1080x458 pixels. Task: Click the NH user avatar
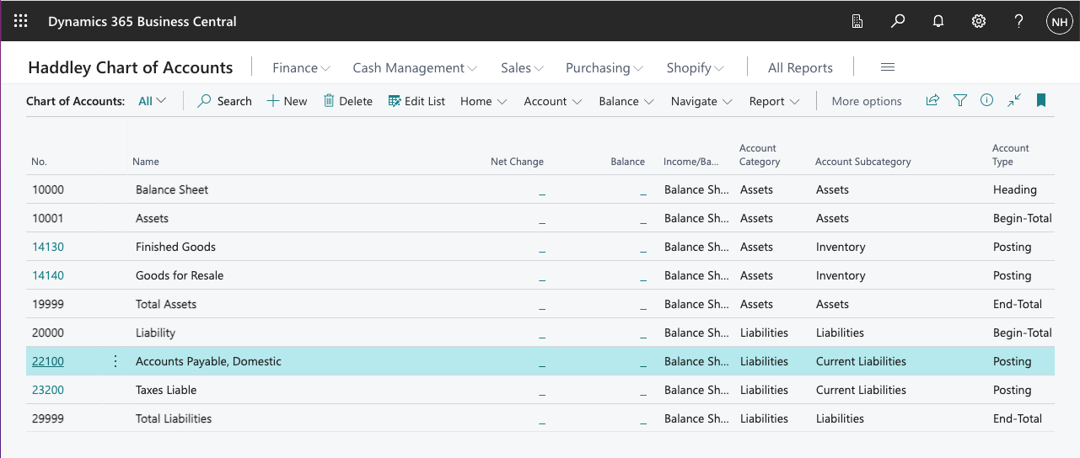[x=1059, y=21]
